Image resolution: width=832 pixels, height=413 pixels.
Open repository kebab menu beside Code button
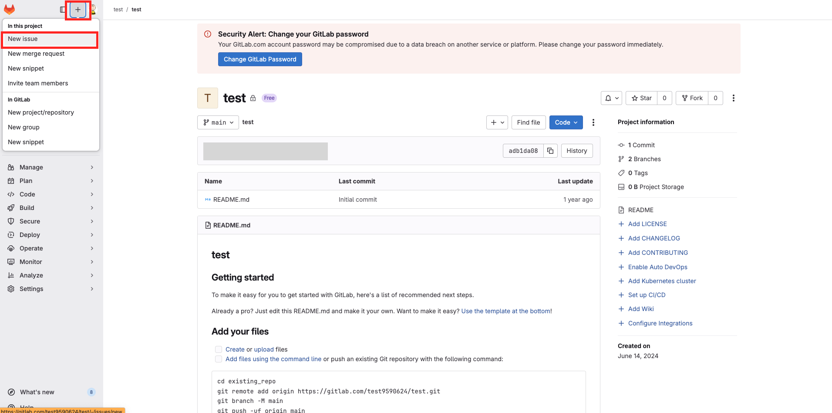tap(593, 122)
